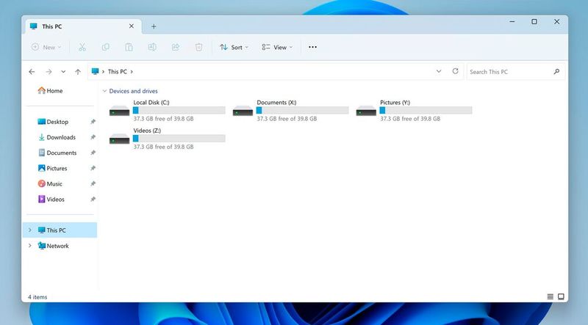Click the monitor icon in address bar

(96, 71)
